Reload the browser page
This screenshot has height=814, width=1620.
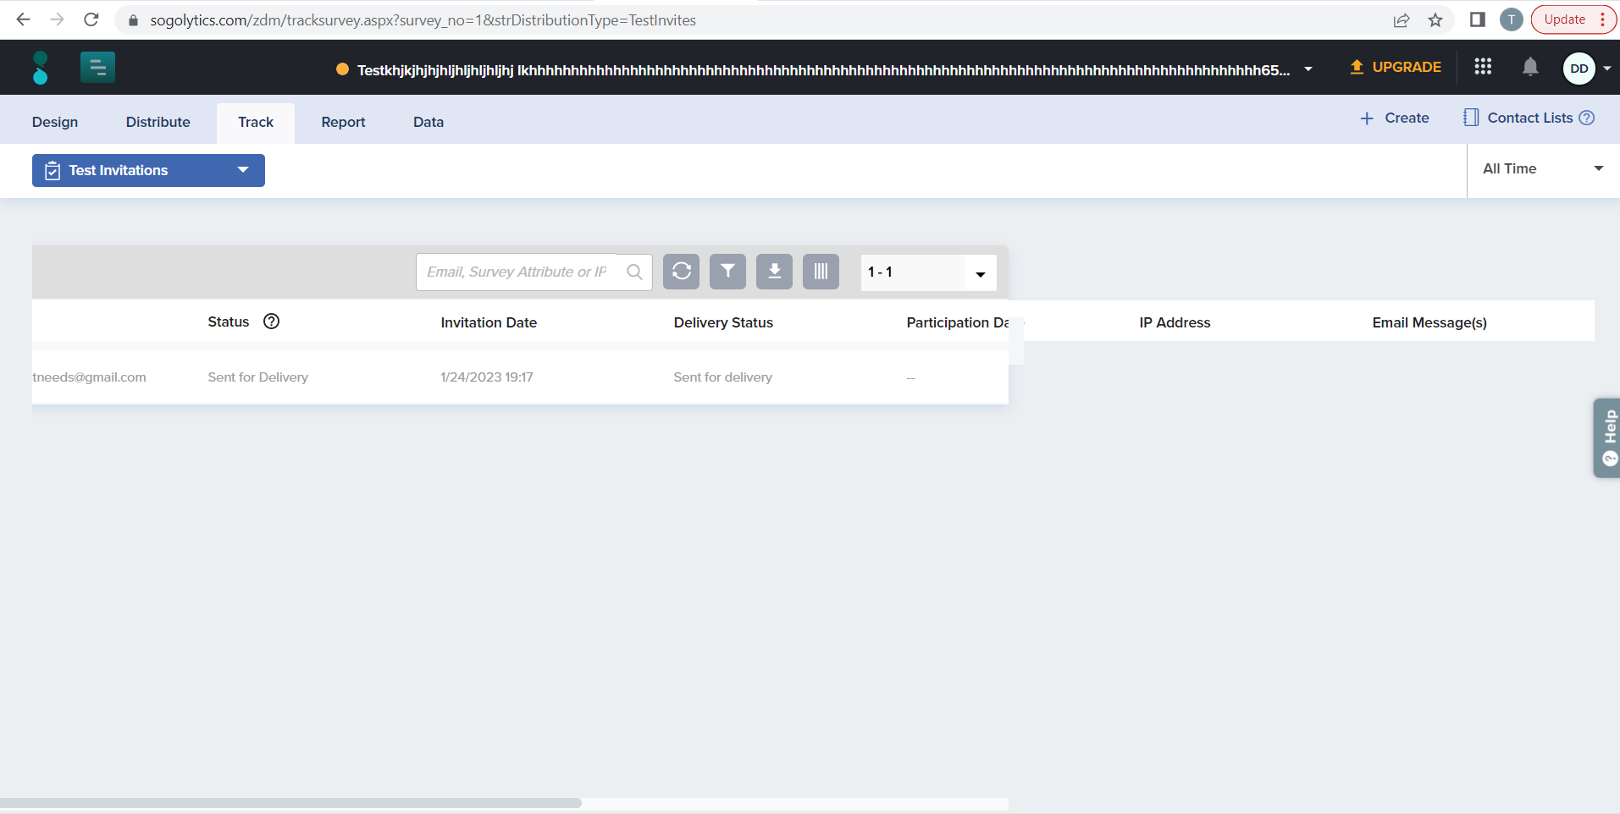pyautogui.click(x=91, y=19)
